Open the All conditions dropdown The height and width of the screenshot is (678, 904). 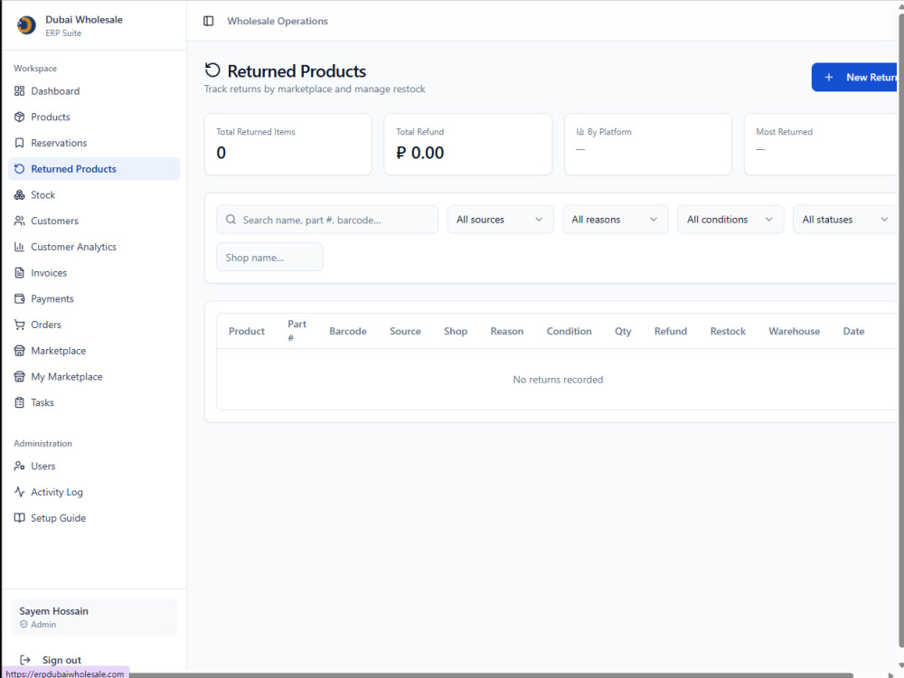tap(730, 220)
